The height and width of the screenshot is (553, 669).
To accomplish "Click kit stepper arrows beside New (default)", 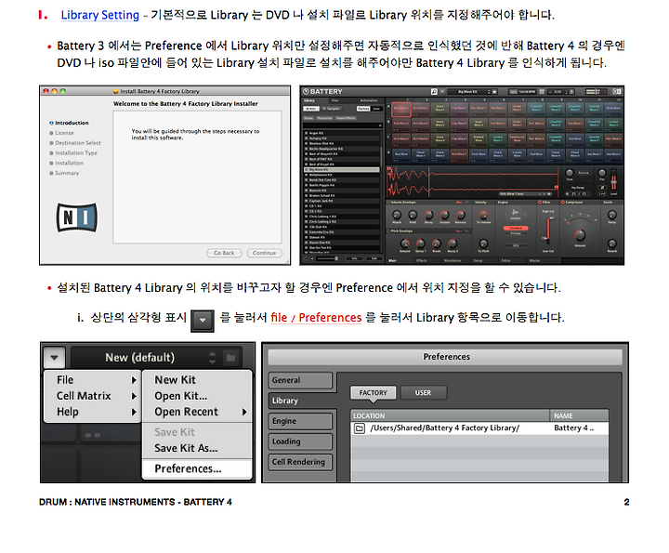I will [x=212, y=358].
